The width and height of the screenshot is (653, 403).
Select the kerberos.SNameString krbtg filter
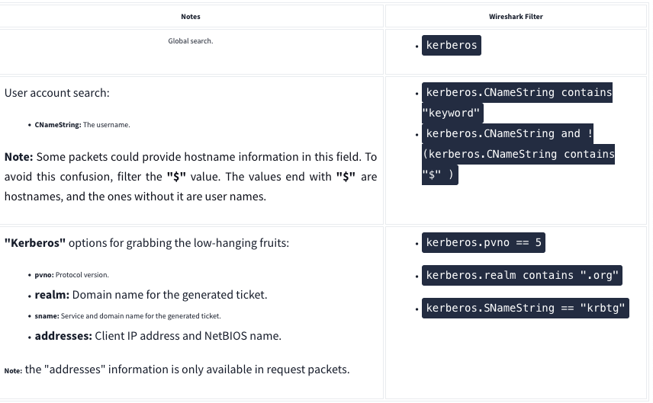click(526, 308)
